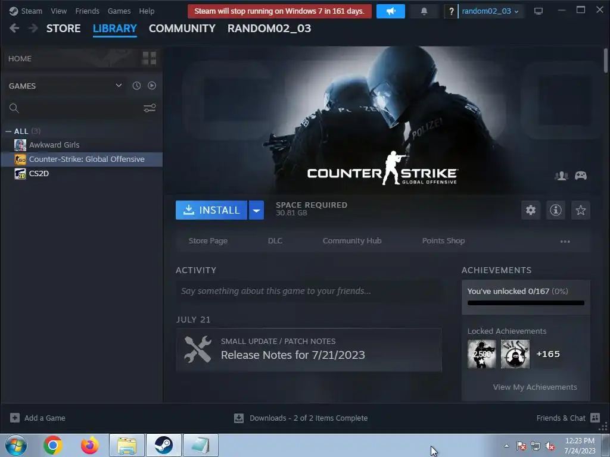Click the muted volume tray icon
The width and height of the screenshot is (610, 457).
(x=550, y=446)
